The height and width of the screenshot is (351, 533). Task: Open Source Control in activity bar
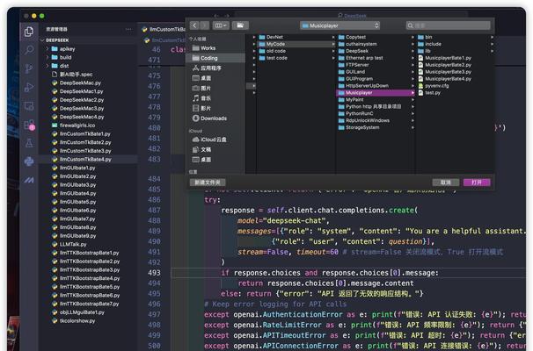point(29,68)
